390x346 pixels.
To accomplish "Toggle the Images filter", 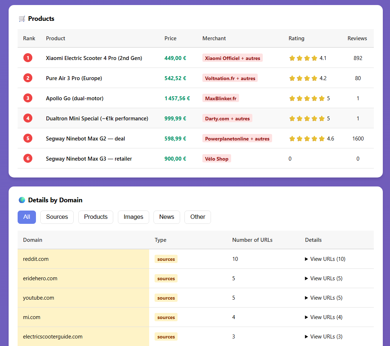I will tap(133, 217).
